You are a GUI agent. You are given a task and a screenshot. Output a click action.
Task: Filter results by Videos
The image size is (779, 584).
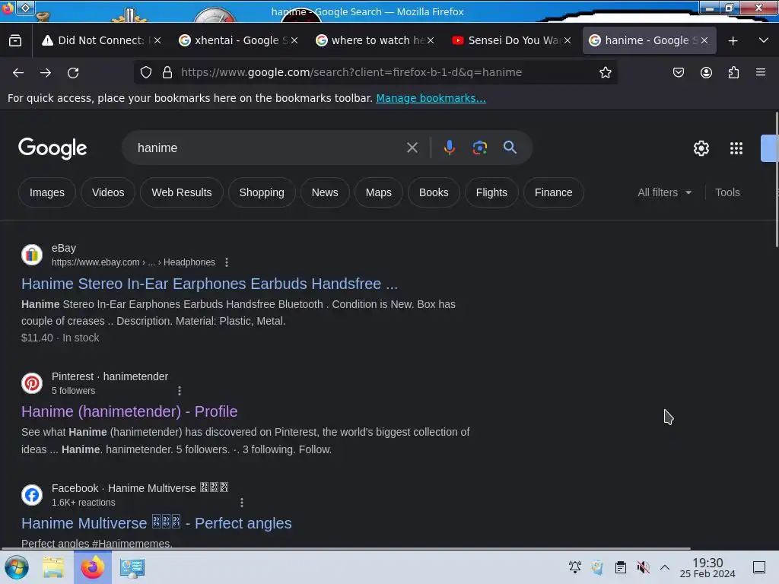click(108, 192)
